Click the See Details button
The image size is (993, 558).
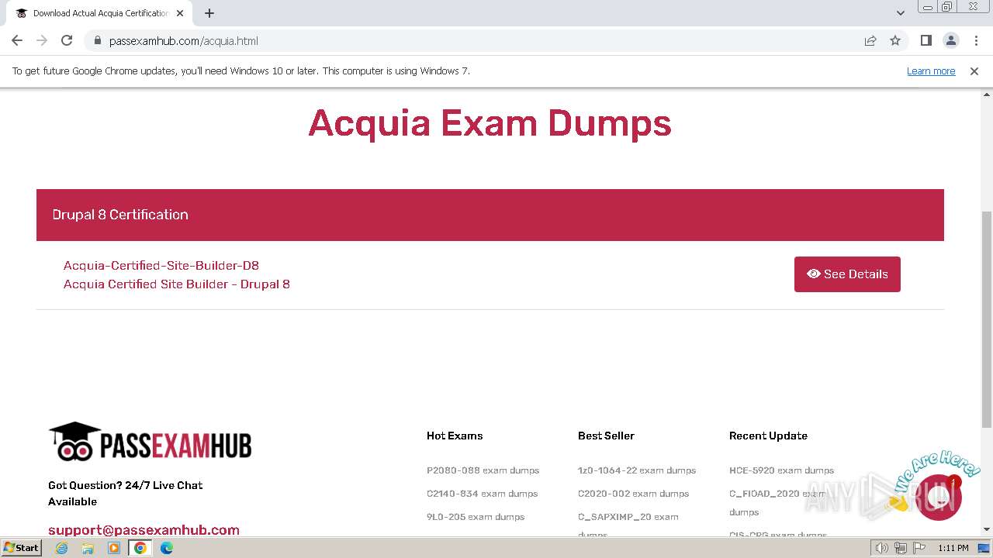tap(847, 274)
